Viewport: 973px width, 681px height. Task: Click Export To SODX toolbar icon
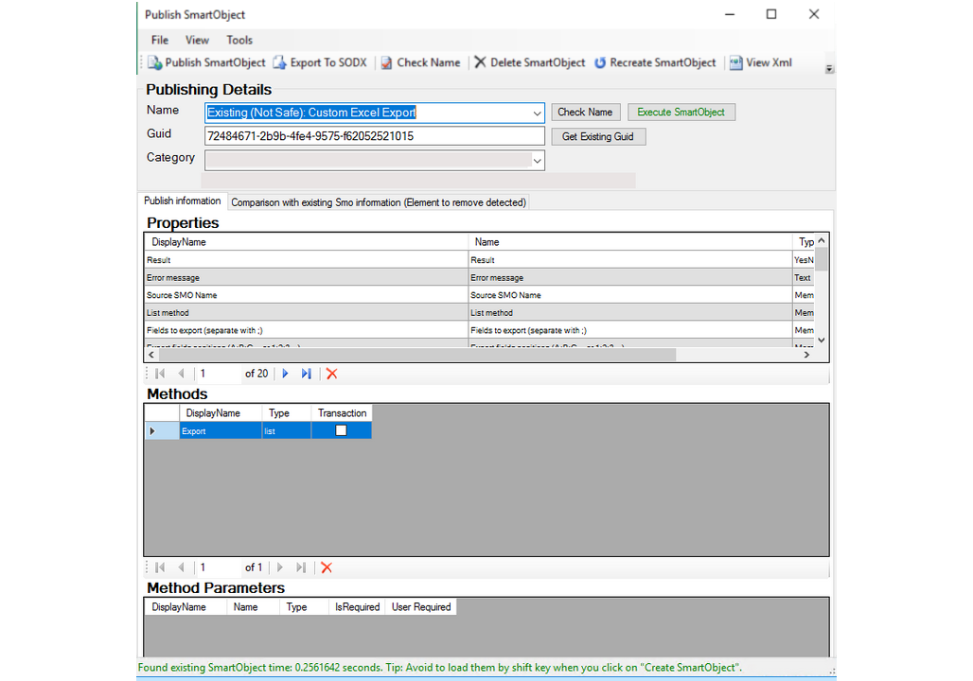pos(279,63)
